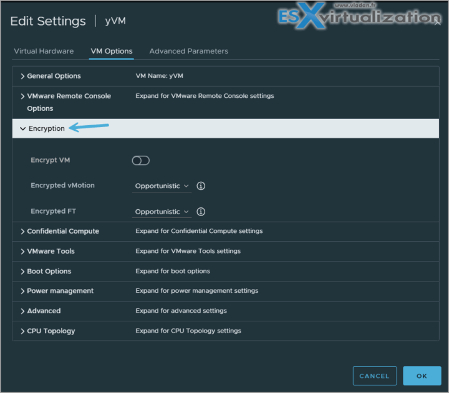Click the CANCEL button
449x393 pixels.
(375, 376)
